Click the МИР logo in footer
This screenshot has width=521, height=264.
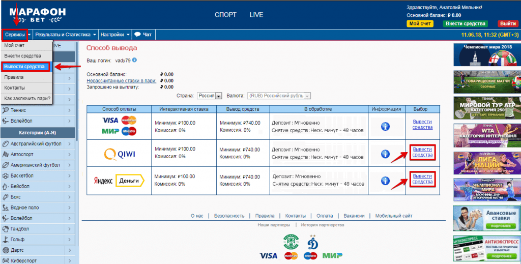click(332, 256)
